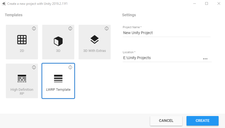Click the High Definition RP icon
The height and width of the screenshot is (128, 225).
pyautogui.click(x=22, y=78)
